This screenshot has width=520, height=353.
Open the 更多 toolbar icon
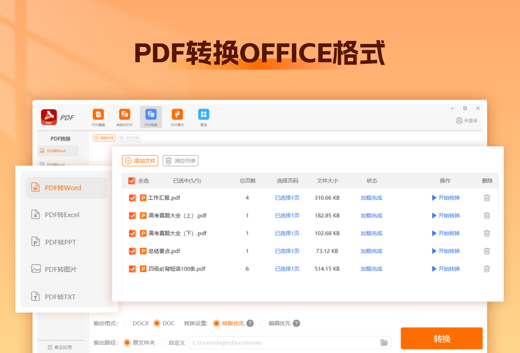tap(204, 114)
